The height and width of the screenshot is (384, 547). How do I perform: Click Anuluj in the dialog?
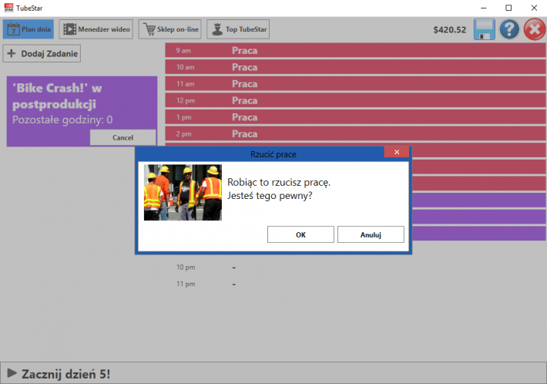(x=371, y=234)
